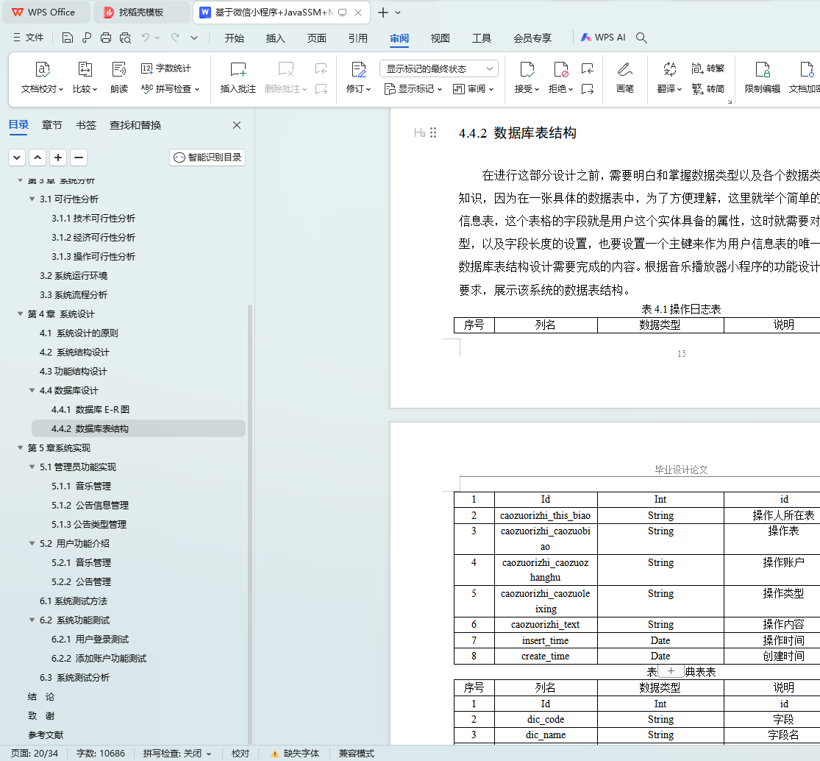Click the Redo arrow icon
820x761 pixels.
175,38
